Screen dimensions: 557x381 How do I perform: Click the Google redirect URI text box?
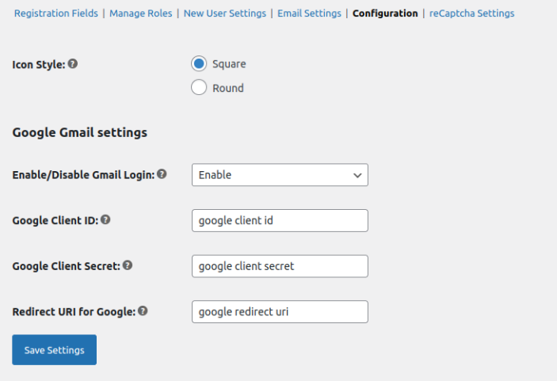[280, 312]
